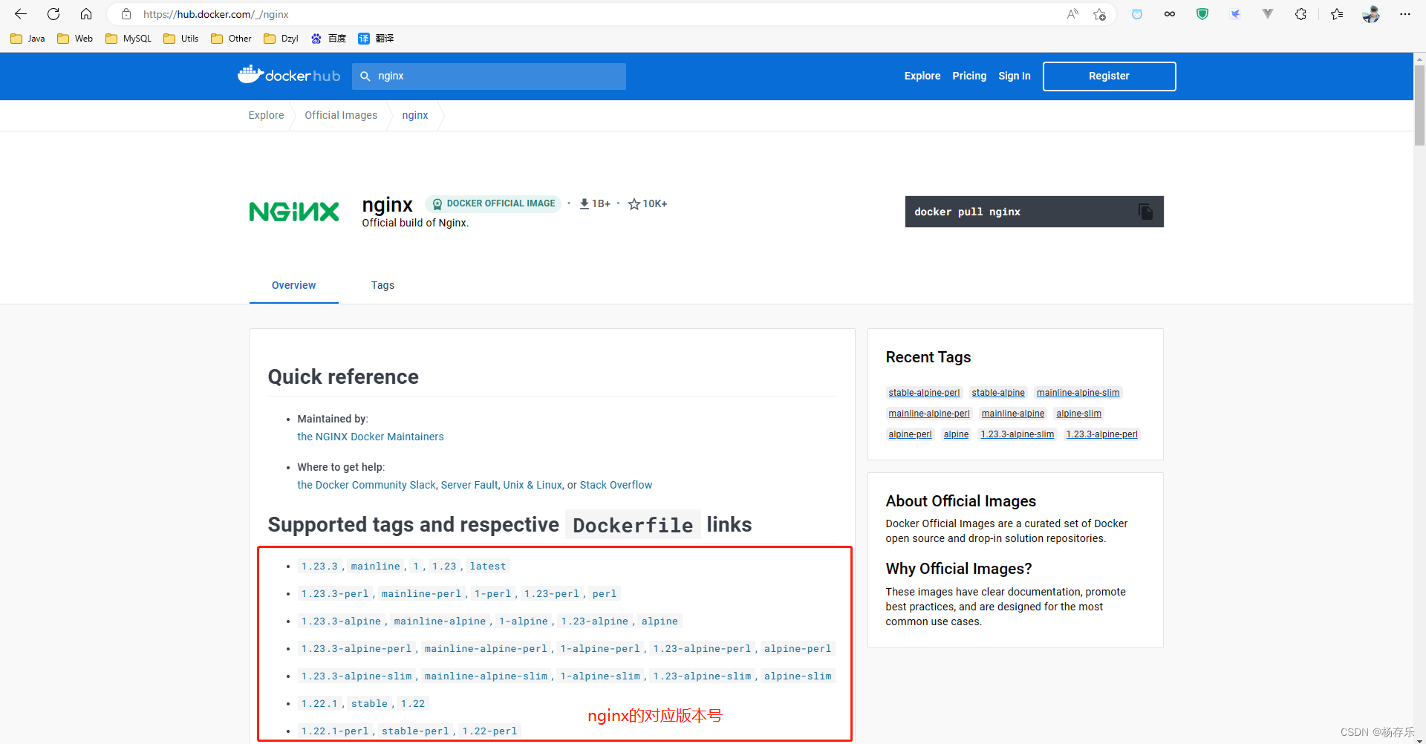Click the Docker Hub search field

click(x=489, y=76)
